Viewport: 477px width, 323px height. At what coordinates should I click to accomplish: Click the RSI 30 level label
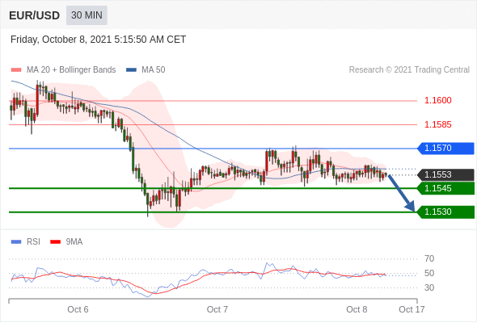click(429, 287)
